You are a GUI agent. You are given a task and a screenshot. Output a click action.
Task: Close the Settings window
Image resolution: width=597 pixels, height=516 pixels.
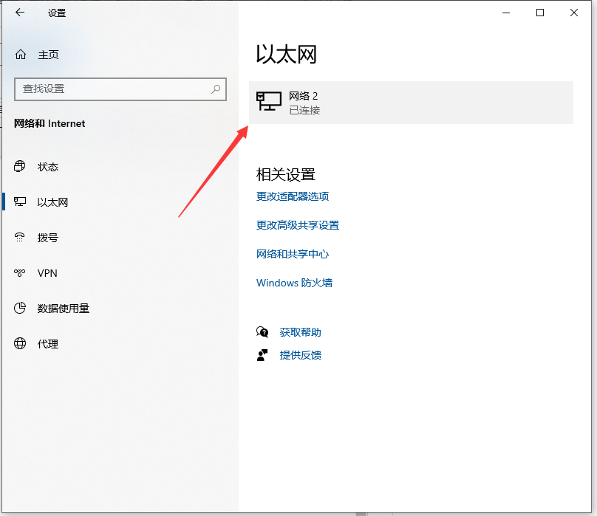pyautogui.click(x=574, y=13)
